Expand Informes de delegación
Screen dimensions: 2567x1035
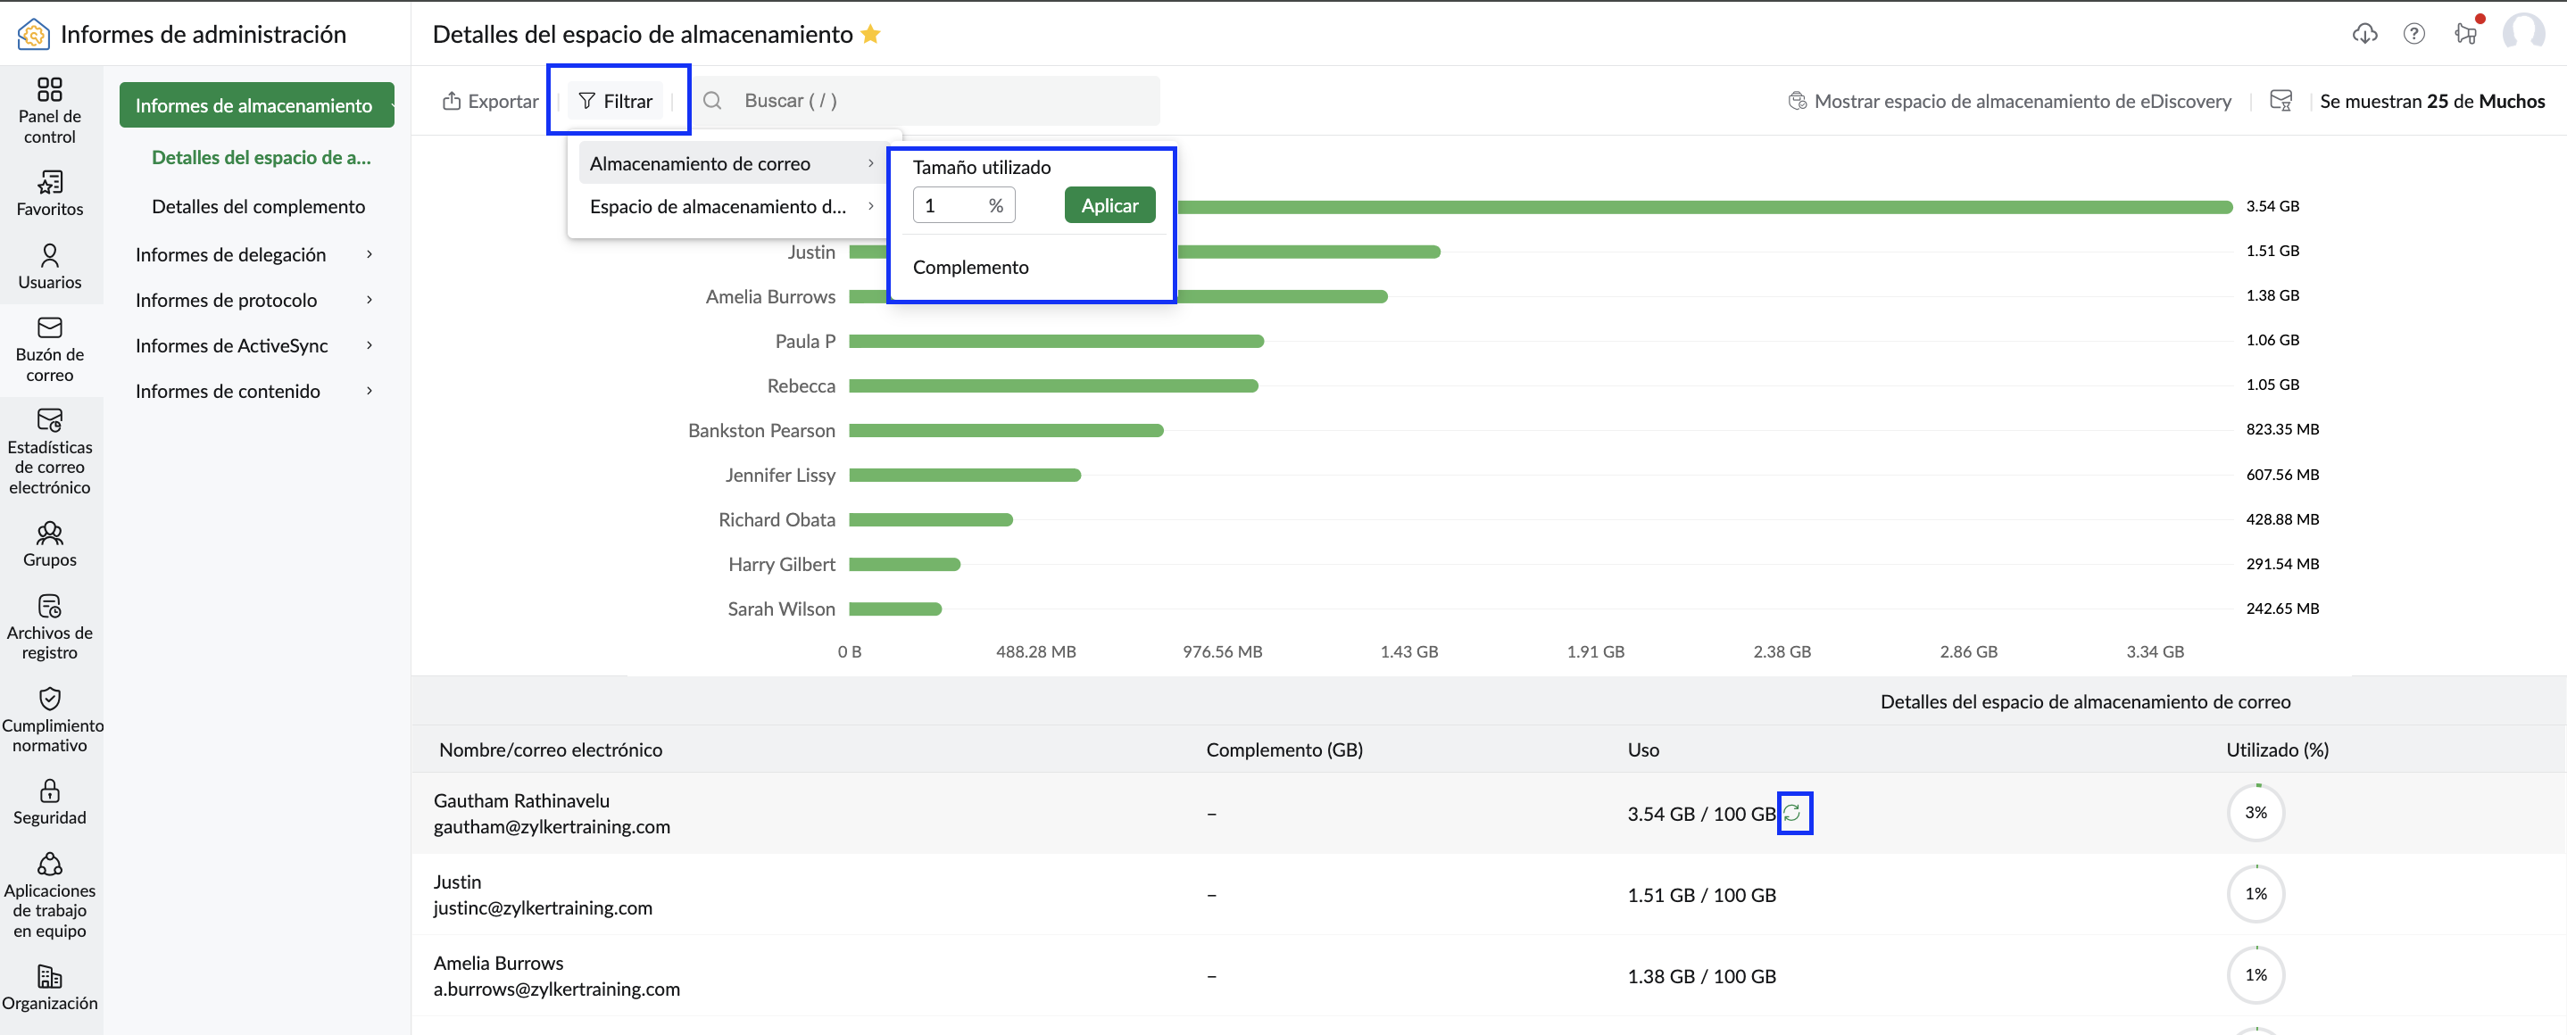(x=255, y=254)
